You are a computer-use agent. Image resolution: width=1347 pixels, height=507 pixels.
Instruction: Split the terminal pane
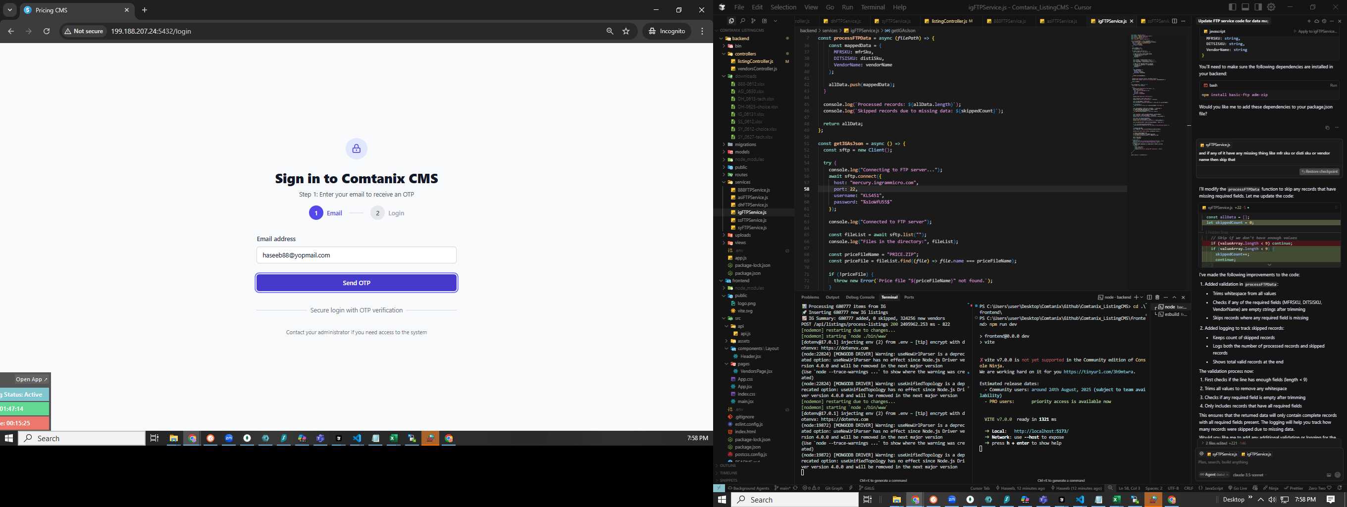[1149, 298]
